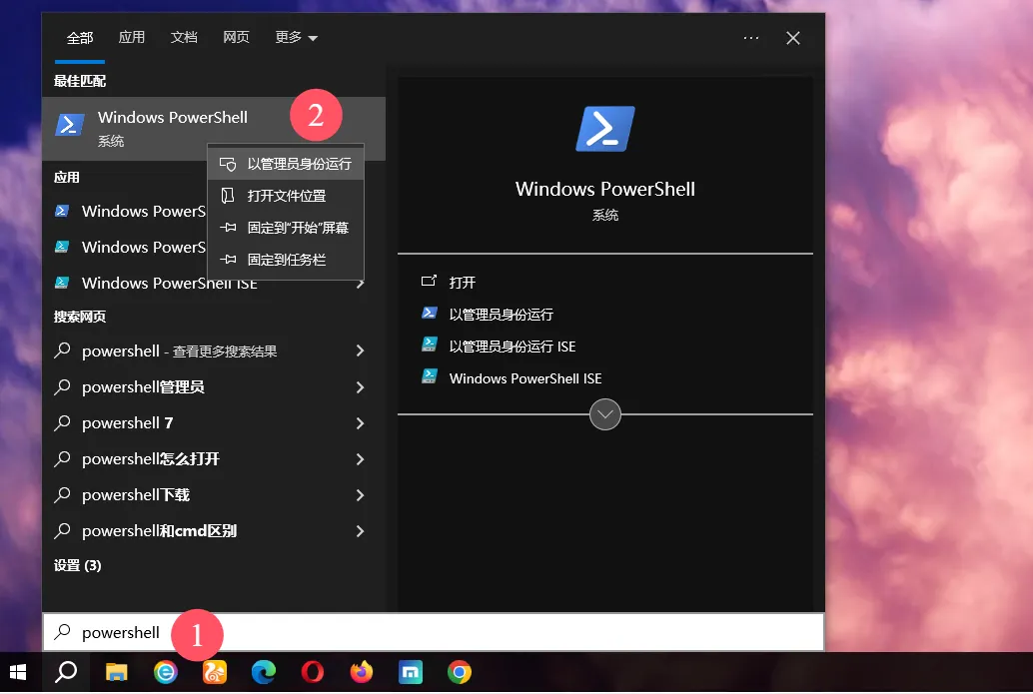
Task: Click the taskbar search magnifier icon
Action: pyautogui.click(x=66, y=672)
